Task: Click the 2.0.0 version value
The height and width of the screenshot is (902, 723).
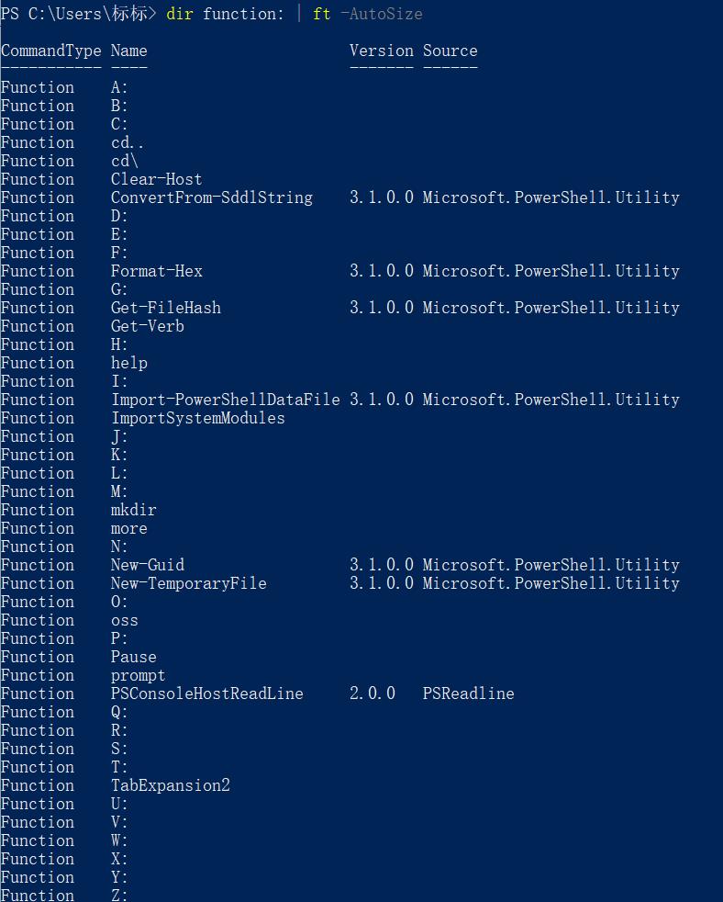Action: (373, 693)
